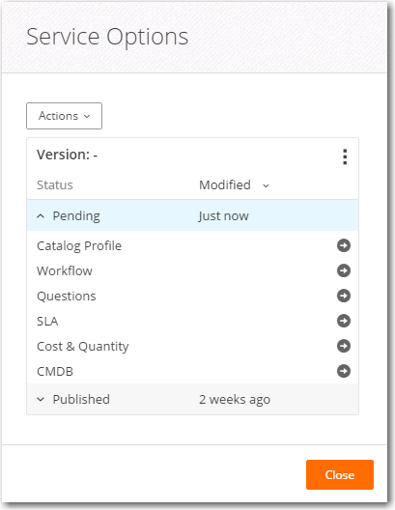This screenshot has width=395, height=510.
Task: Click the Published row label
Action: 81,400
